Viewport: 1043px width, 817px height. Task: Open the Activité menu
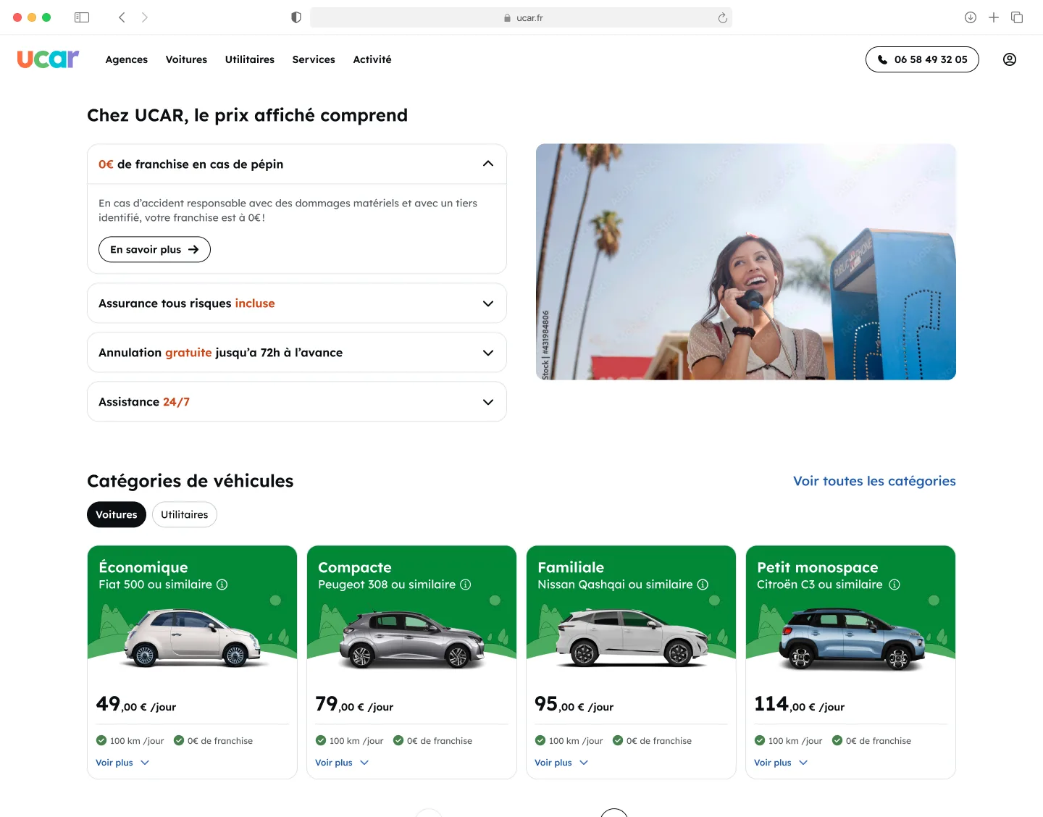coord(372,59)
